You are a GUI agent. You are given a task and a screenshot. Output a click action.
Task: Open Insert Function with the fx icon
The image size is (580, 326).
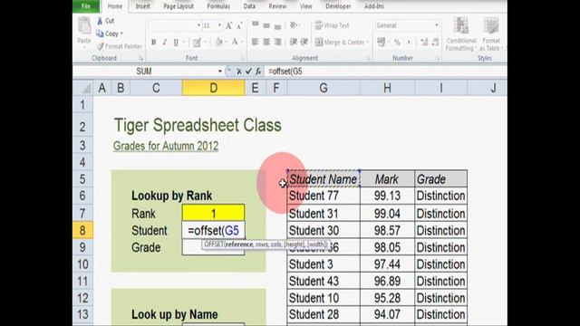258,72
